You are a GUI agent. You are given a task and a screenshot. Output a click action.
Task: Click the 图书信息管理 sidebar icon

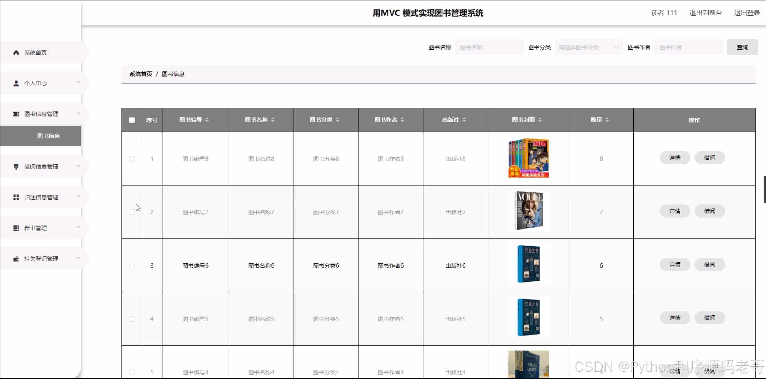point(16,114)
